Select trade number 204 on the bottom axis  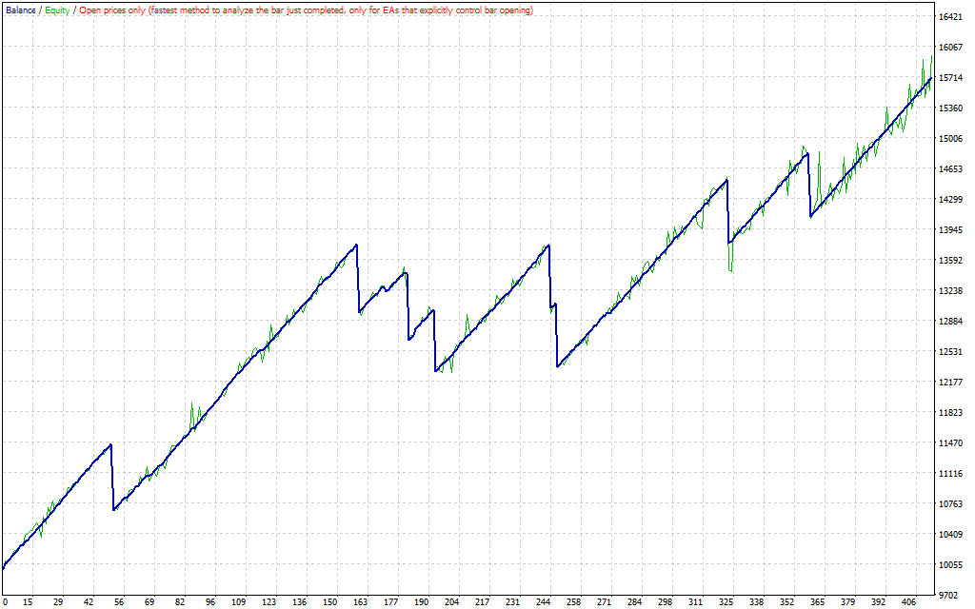(x=451, y=602)
